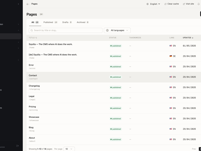201x151 pixels.
Task: Switch to the All tab
Action: click(x=35, y=22)
